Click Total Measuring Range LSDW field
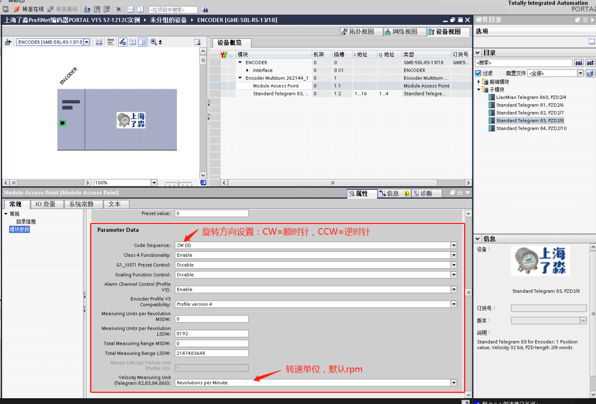Screen dimensions: 596x404 click(x=212, y=353)
